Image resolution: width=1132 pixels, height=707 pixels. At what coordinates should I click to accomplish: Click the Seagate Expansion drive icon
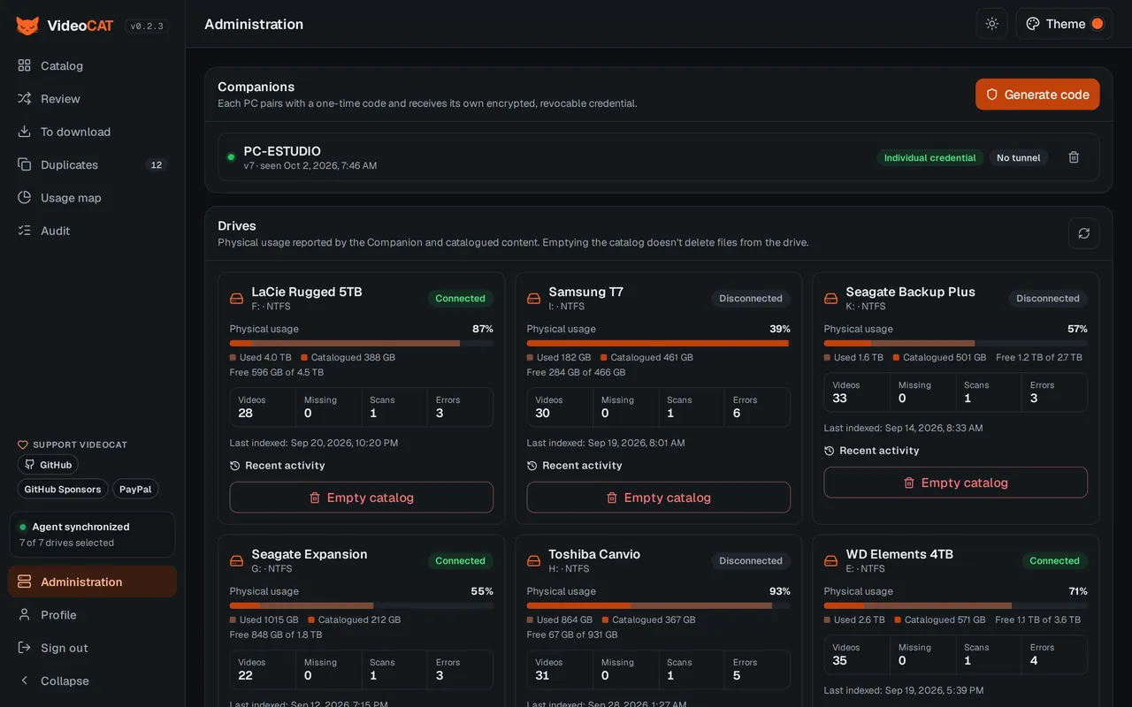point(237,561)
